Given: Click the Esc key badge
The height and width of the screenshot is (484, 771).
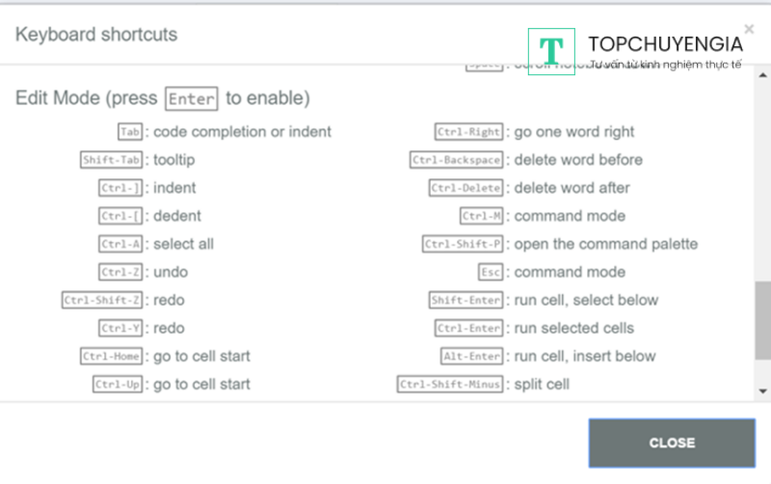Looking at the screenshot, I should [491, 272].
